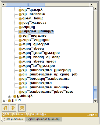Click the horizontal scrollbar left arrow
Screen dimensions: 100x125
click(4, 5)
